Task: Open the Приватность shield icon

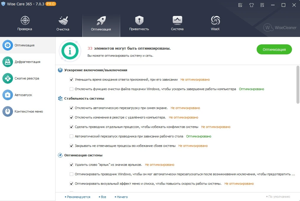Action: 139,20
